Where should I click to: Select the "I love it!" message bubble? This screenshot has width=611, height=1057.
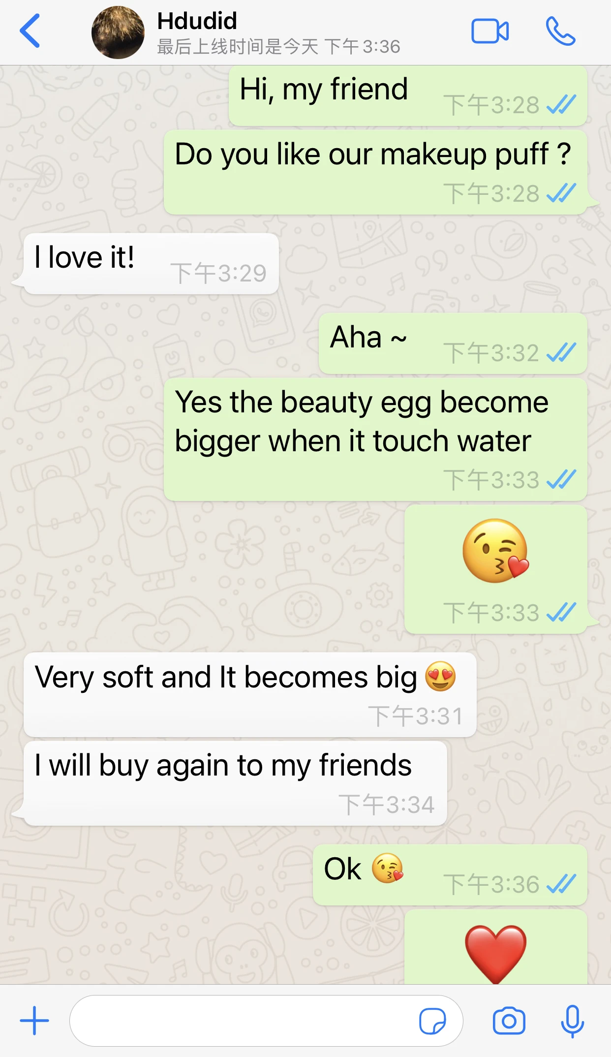click(x=151, y=264)
